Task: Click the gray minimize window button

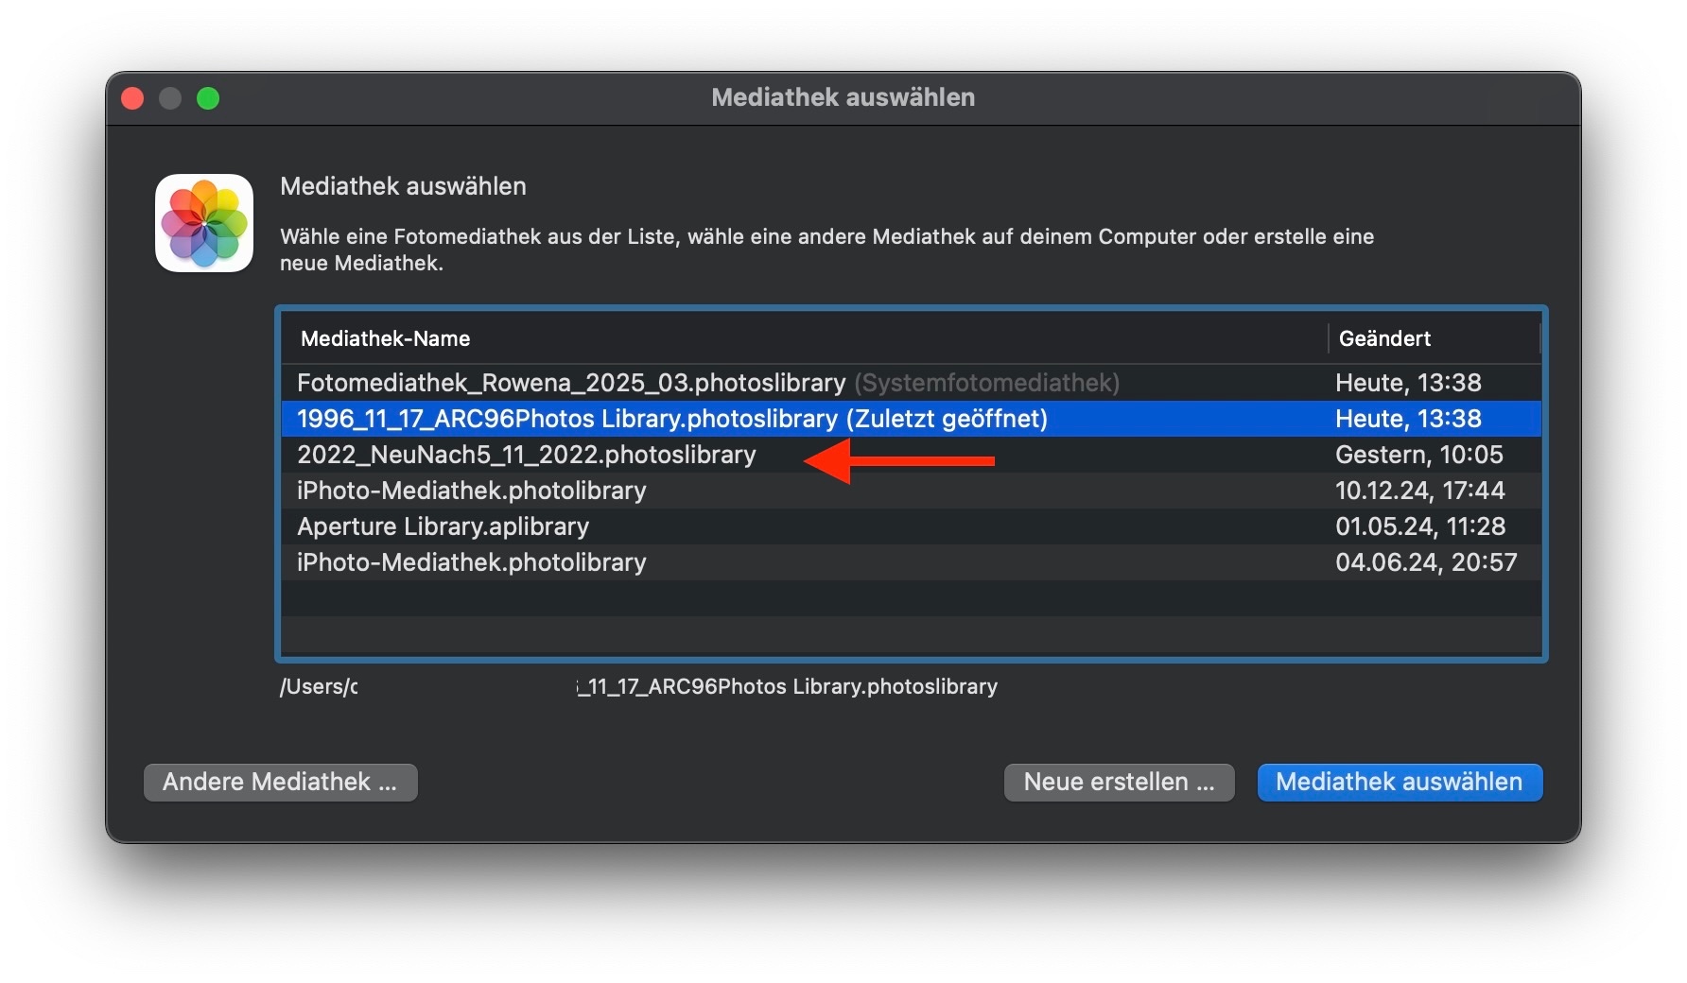Action: tap(170, 98)
